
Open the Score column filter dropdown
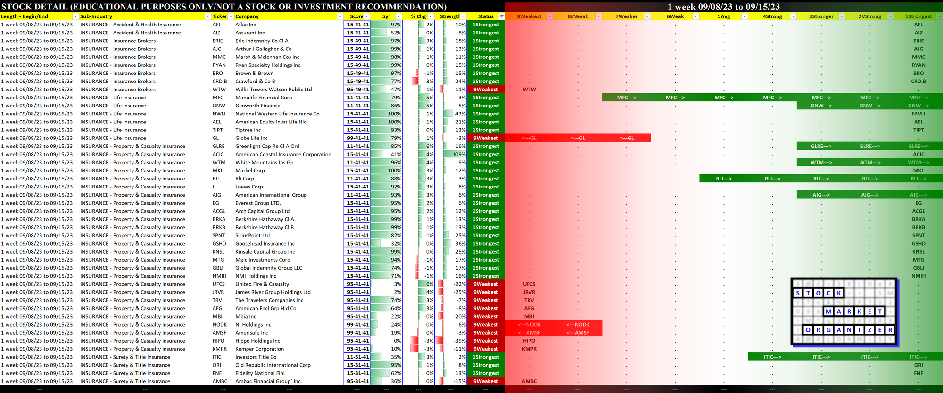pos(366,16)
